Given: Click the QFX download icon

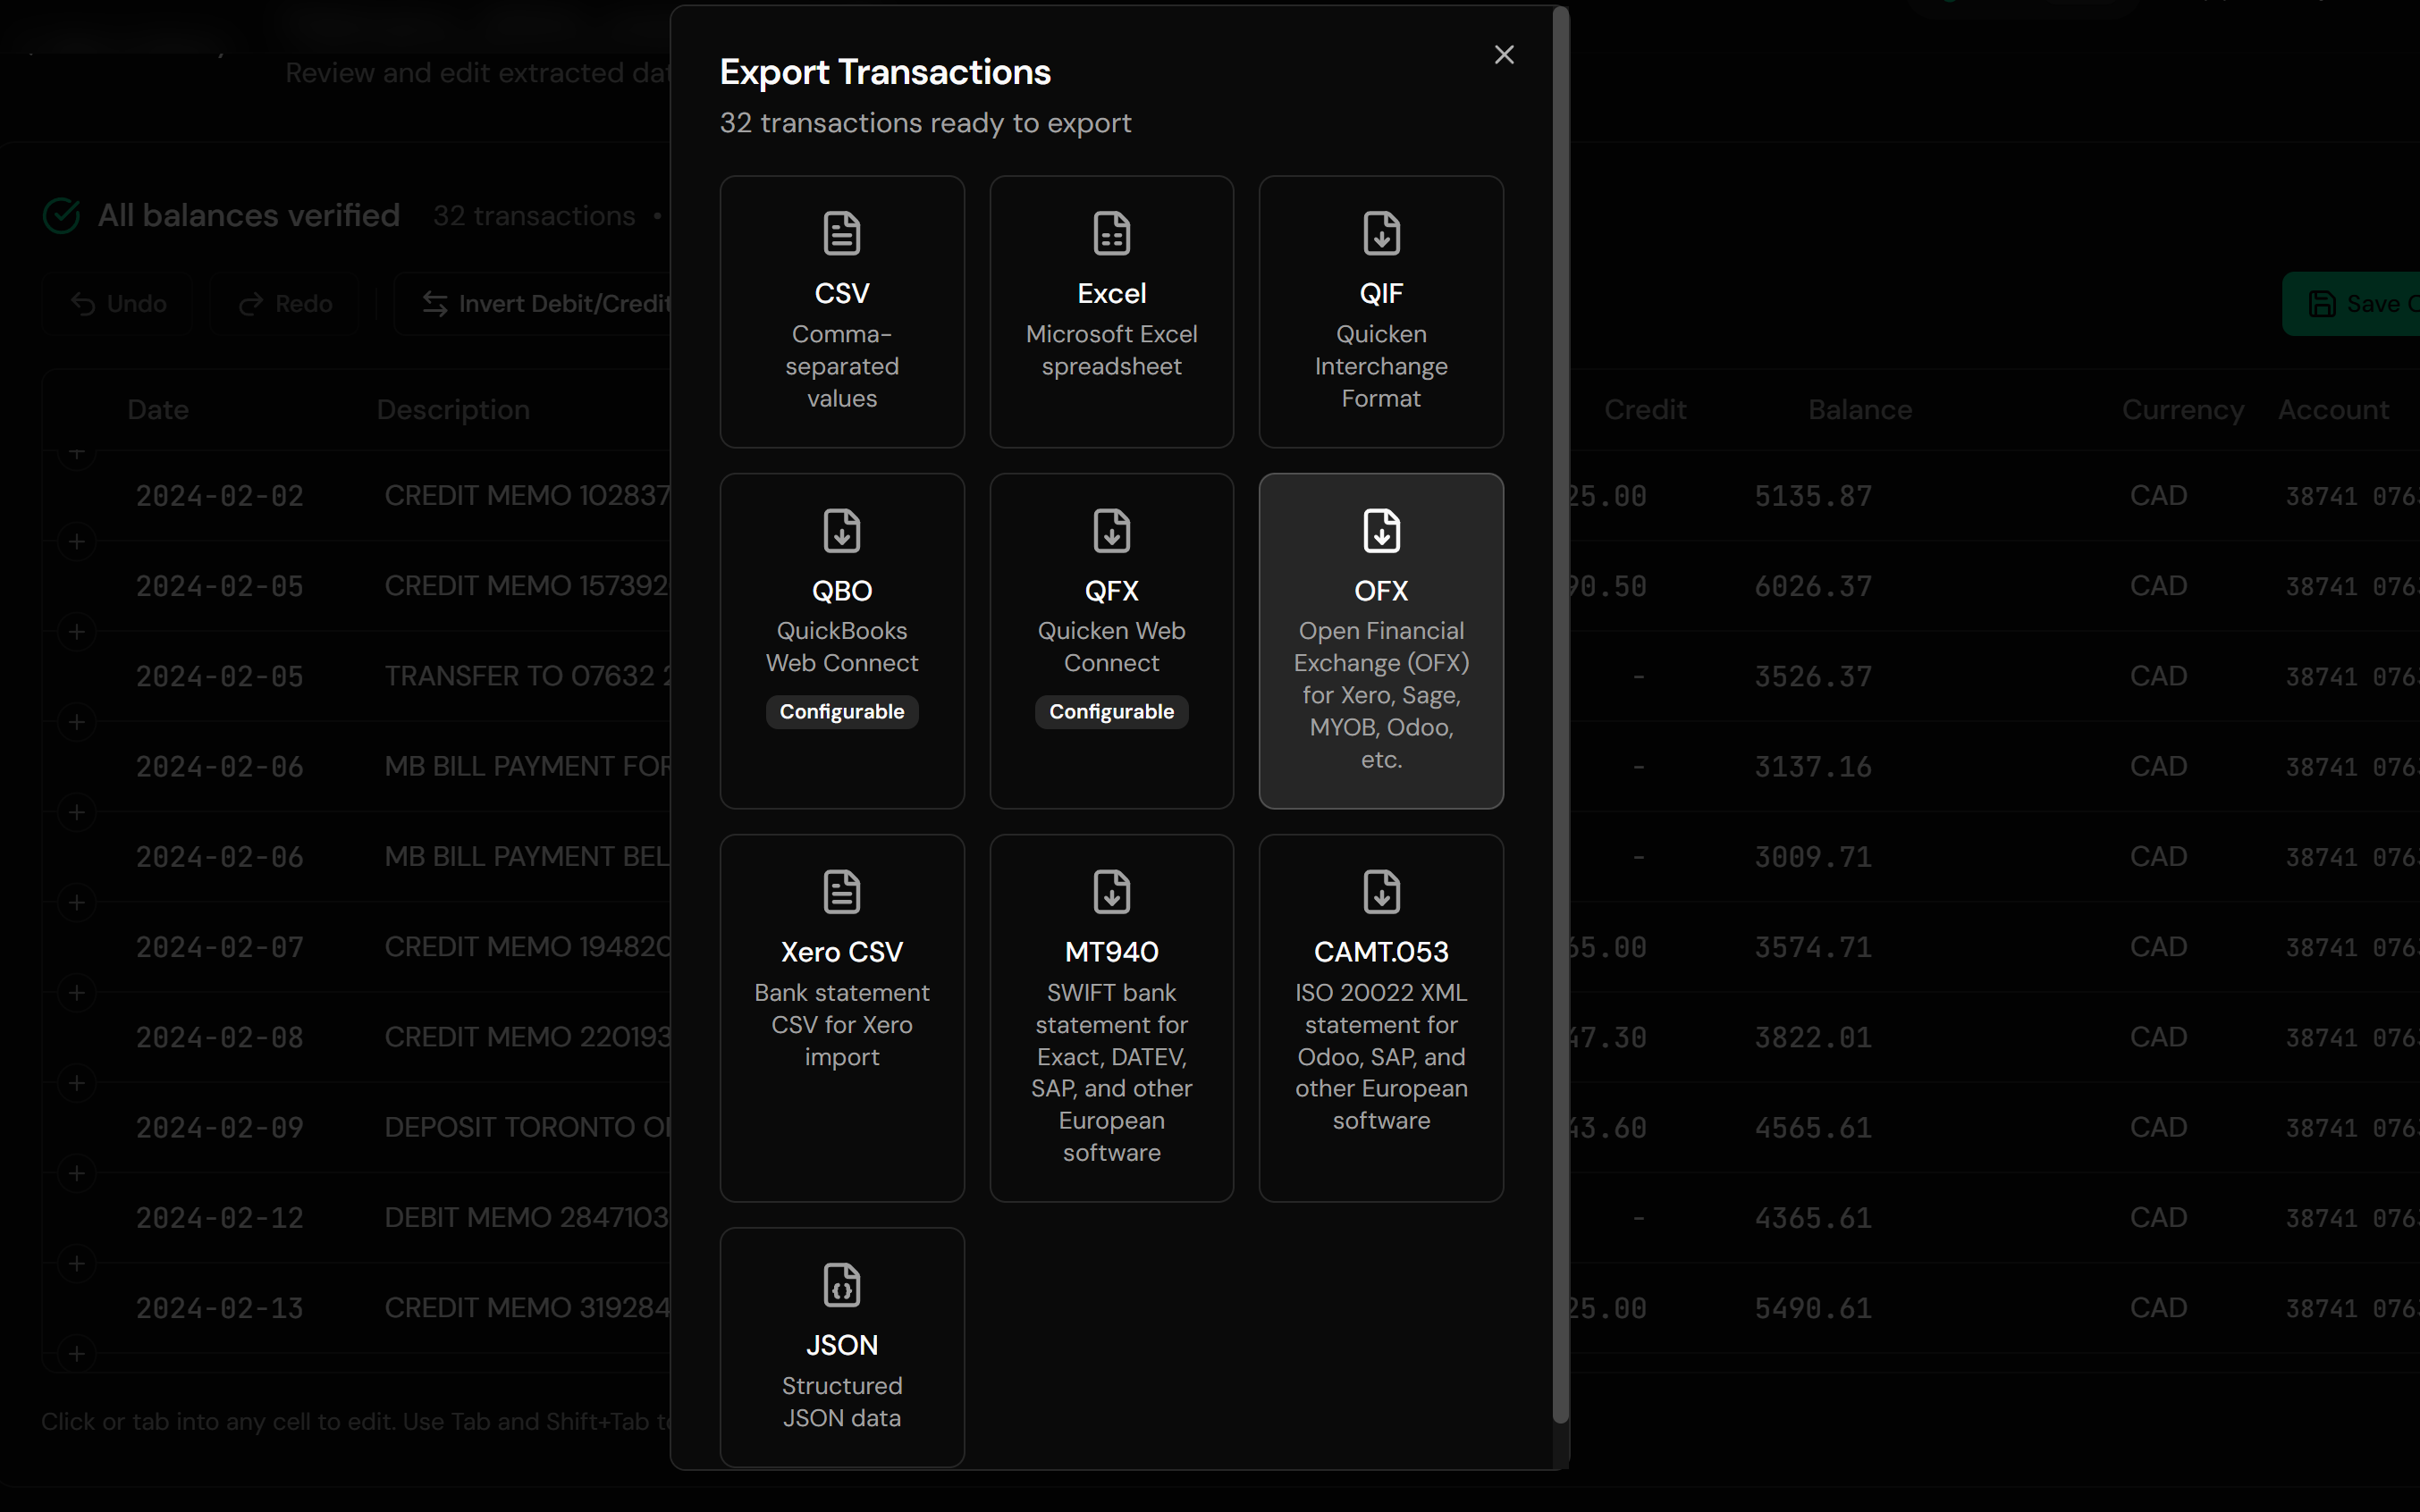Looking at the screenshot, I should 1111,530.
